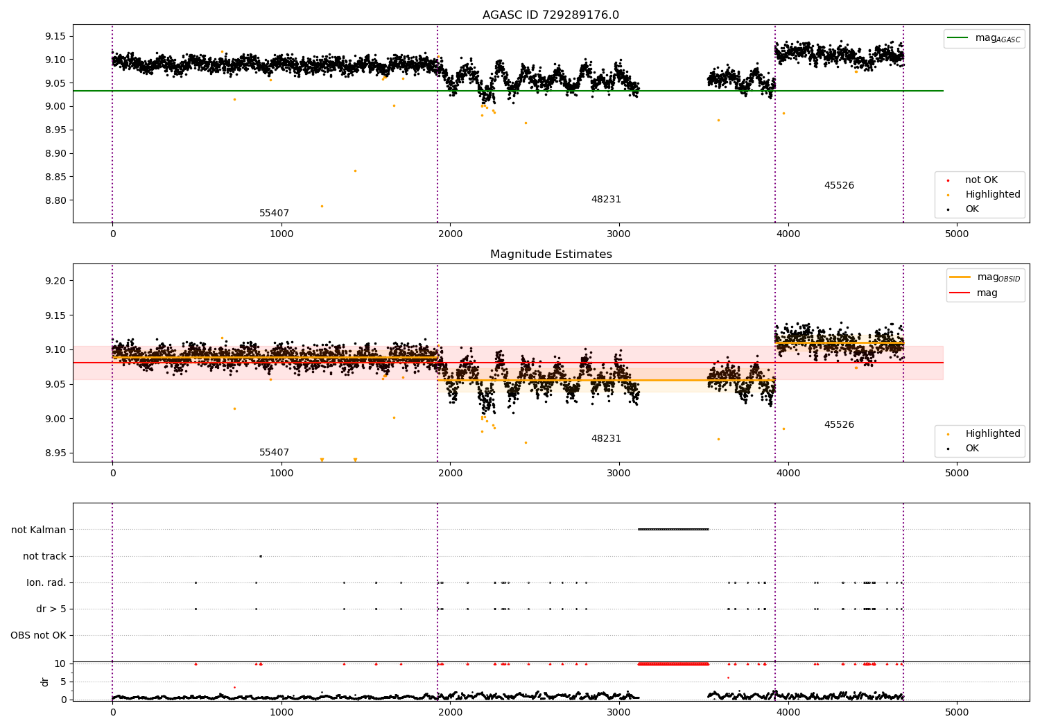The width and height of the screenshot is (1040, 728).
Task: Click the mag OBSID legend label in middle plot
Action: [x=999, y=277]
